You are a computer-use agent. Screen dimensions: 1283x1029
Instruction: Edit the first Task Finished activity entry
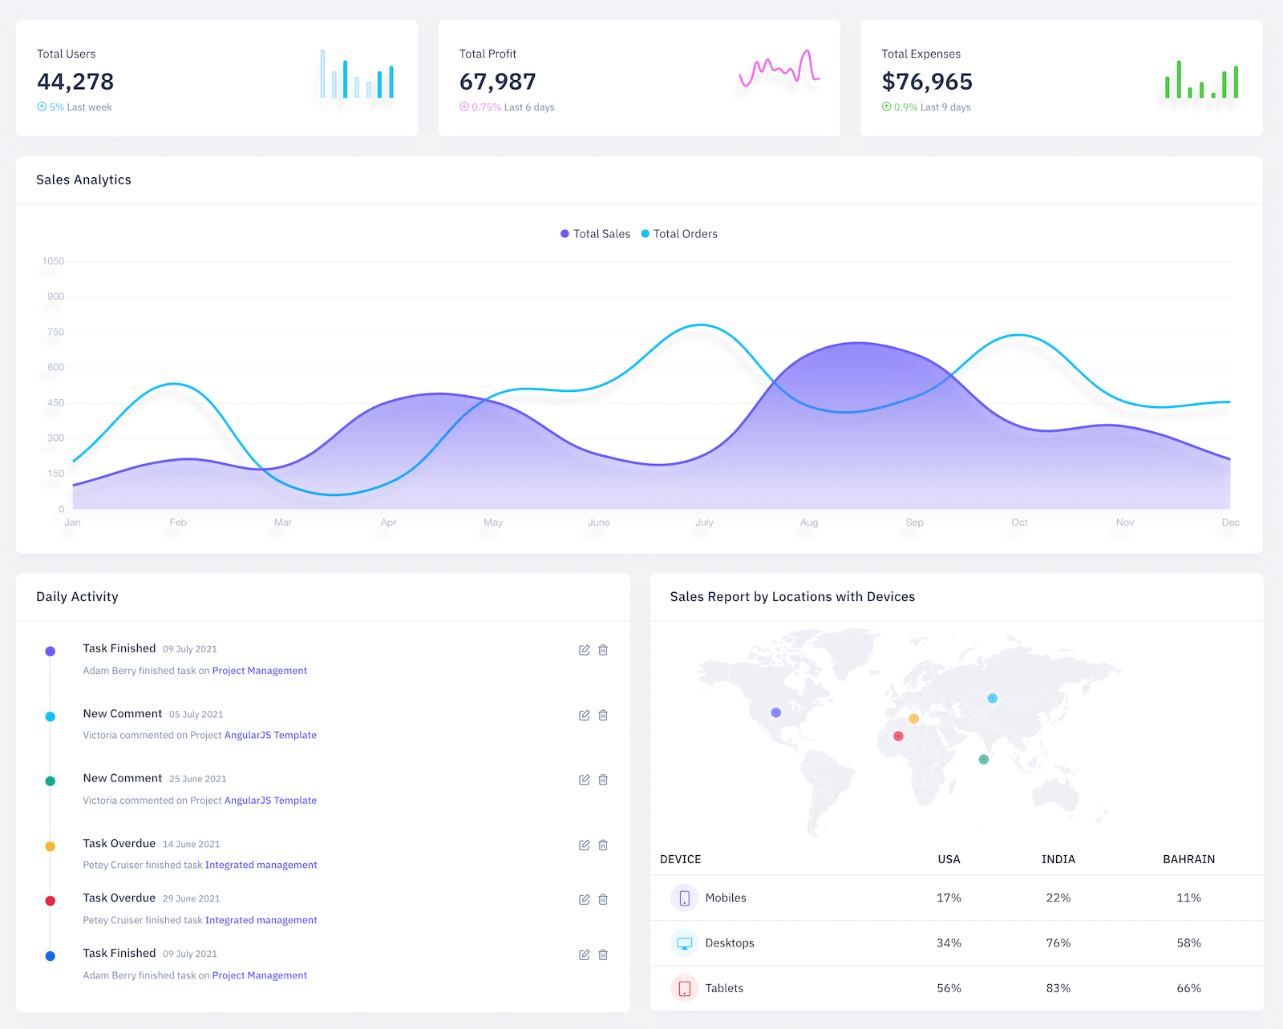[x=584, y=650]
